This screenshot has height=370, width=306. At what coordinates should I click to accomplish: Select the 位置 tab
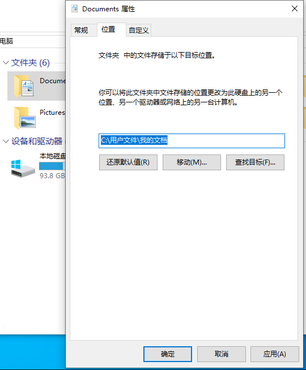(108, 29)
